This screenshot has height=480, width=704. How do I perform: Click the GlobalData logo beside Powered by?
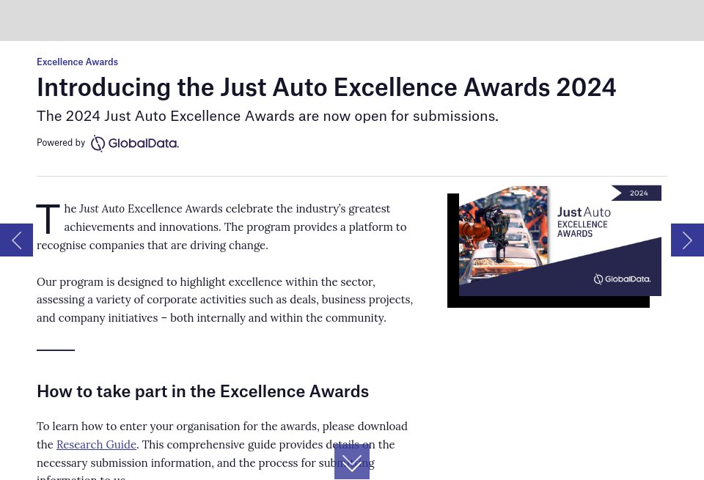134,143
